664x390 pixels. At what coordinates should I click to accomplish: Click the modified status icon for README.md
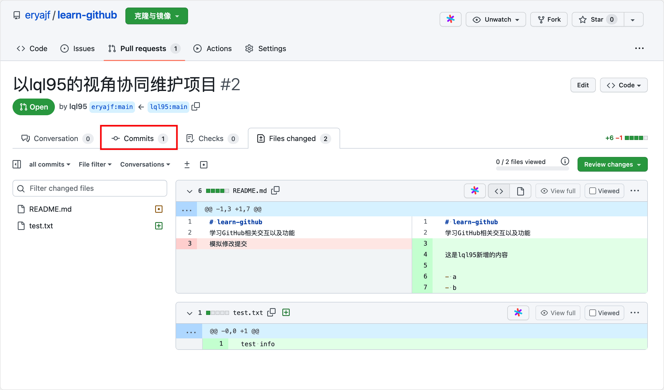point(159,209)
